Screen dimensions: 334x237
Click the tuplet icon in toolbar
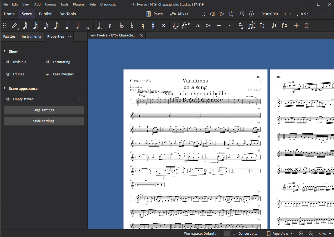251,25
